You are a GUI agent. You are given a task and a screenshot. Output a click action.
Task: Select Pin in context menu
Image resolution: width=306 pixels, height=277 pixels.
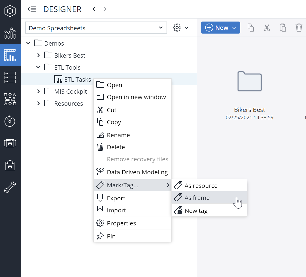(132, 236)
